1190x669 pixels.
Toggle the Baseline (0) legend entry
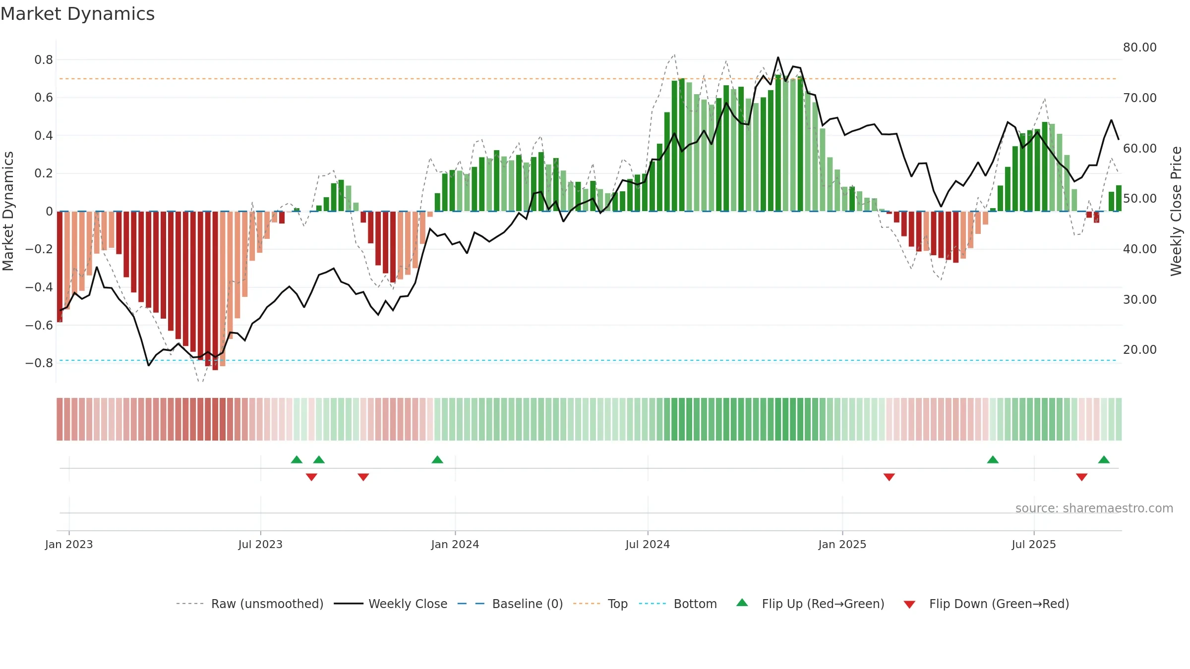click(x=510, y=604)
